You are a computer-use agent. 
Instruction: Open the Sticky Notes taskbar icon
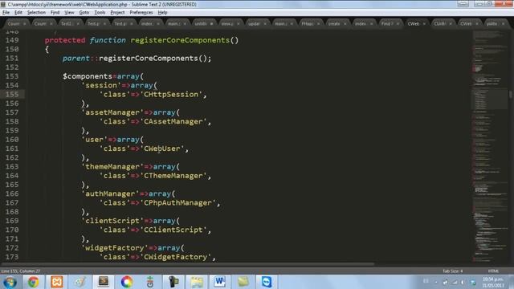coord(243,282)
